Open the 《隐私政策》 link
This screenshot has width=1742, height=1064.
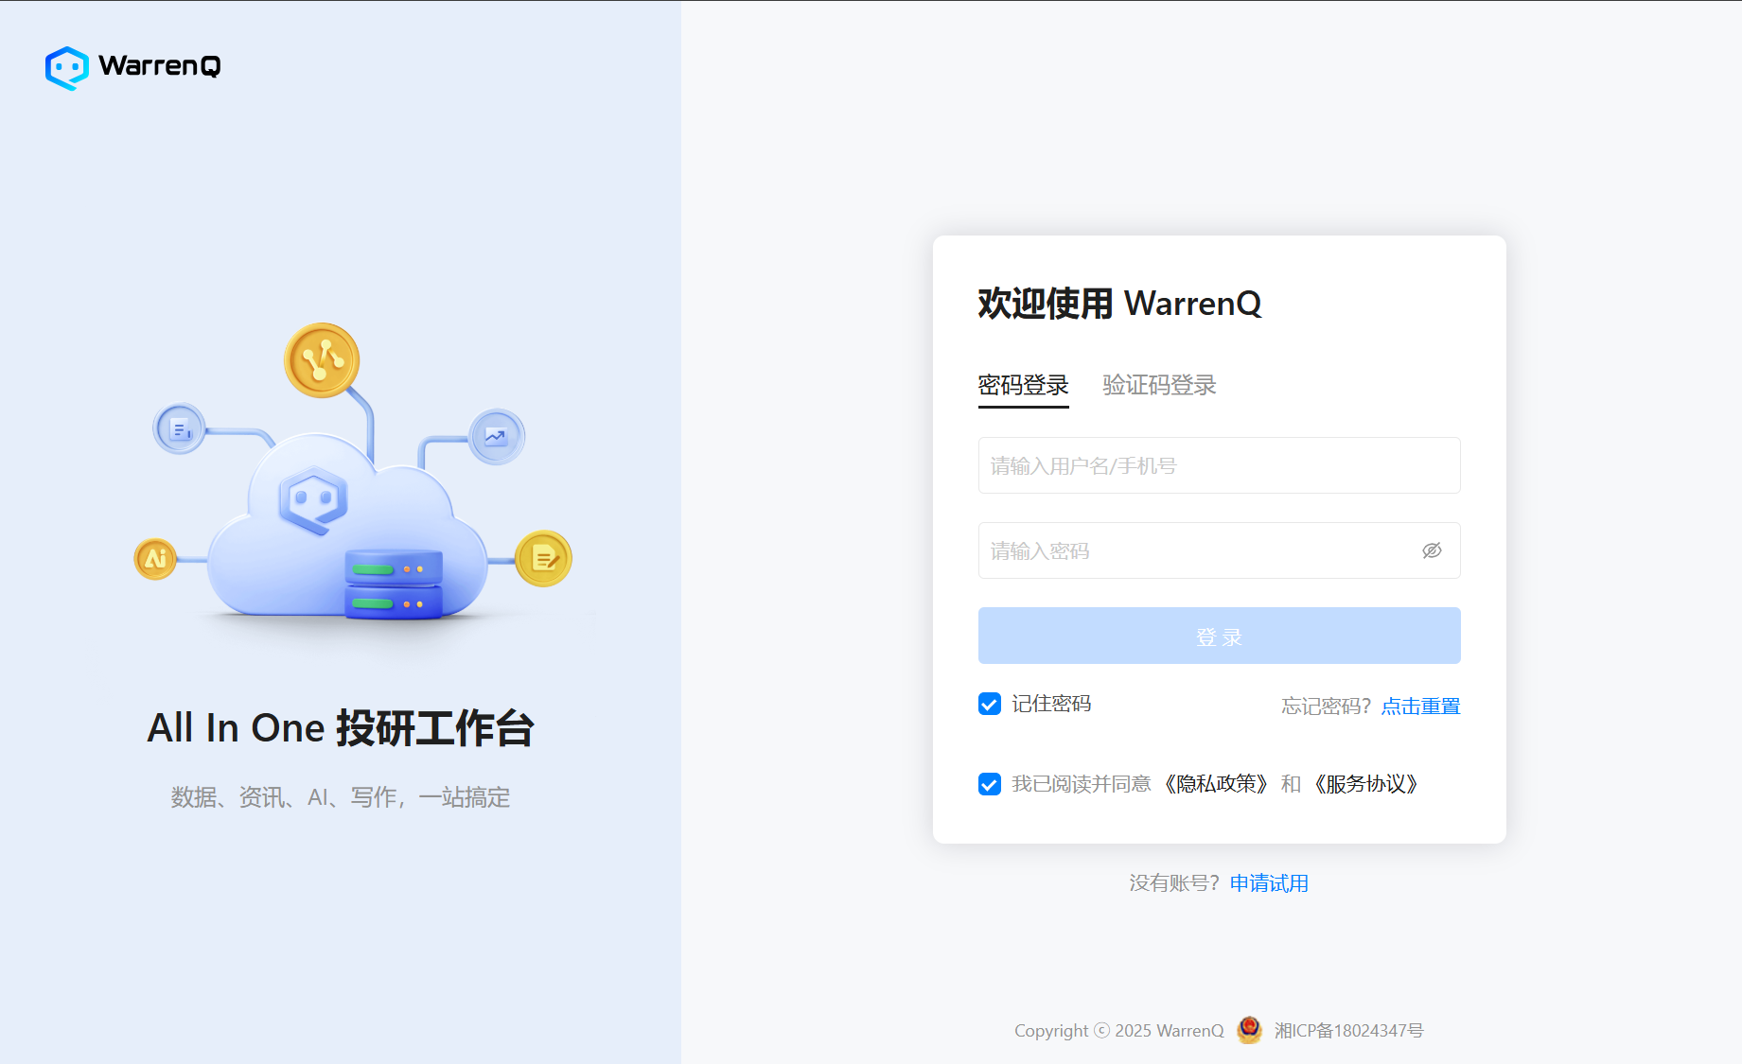tap(1215, 784)
